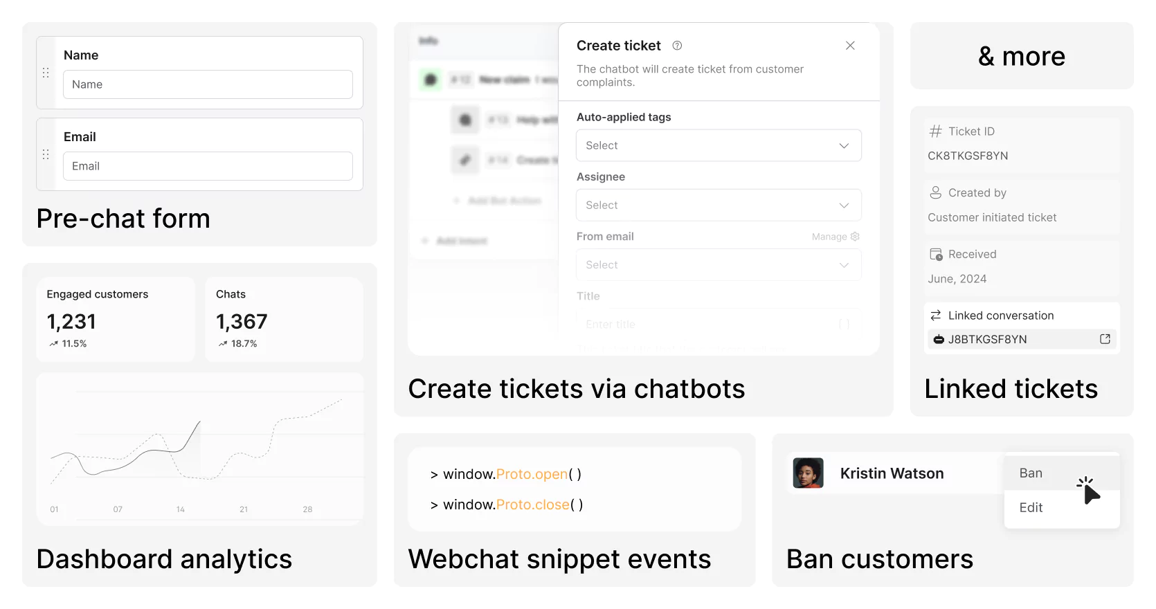The height and width of the screenshot is (609, 1156).
Task: Click into the Name input field
Action: [x=208, y=84]
